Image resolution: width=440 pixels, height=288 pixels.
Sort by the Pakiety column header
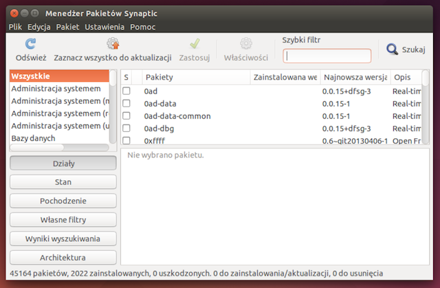[x=196, y=77]
